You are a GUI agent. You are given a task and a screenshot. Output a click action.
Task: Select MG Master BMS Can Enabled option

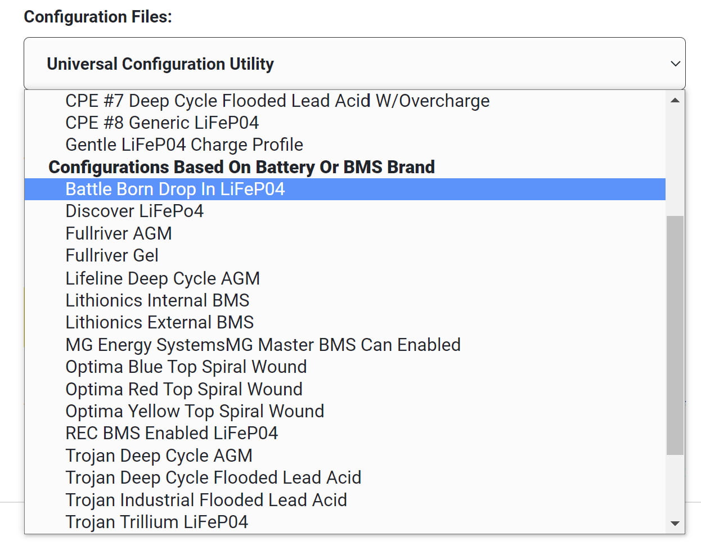345,344
